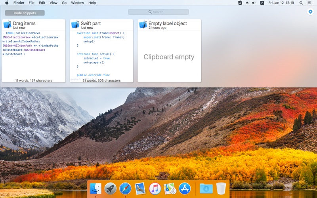317x198 pixels.
Task: Open the Window menu
Action: pyautogui.click(x=77, y=3)
